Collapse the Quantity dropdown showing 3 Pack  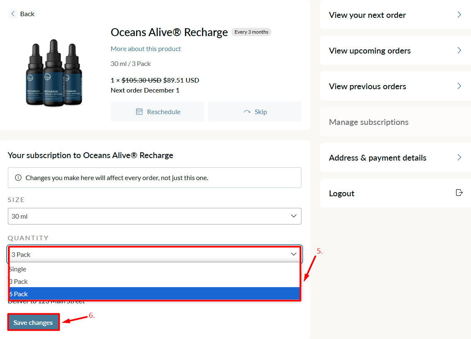coord(154,254)
